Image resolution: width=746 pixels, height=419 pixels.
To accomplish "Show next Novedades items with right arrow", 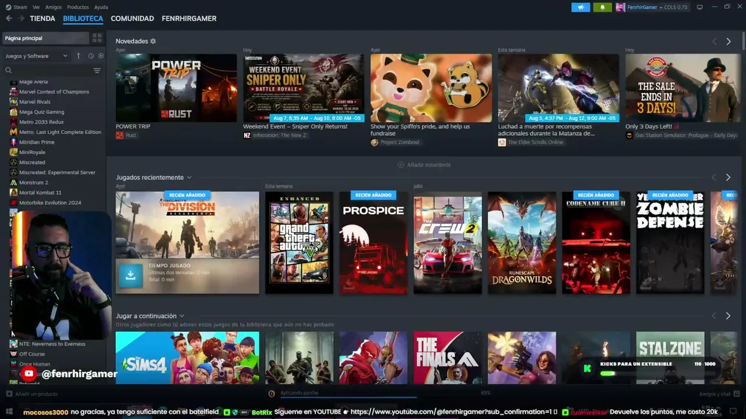I will [x=729, y=41].
